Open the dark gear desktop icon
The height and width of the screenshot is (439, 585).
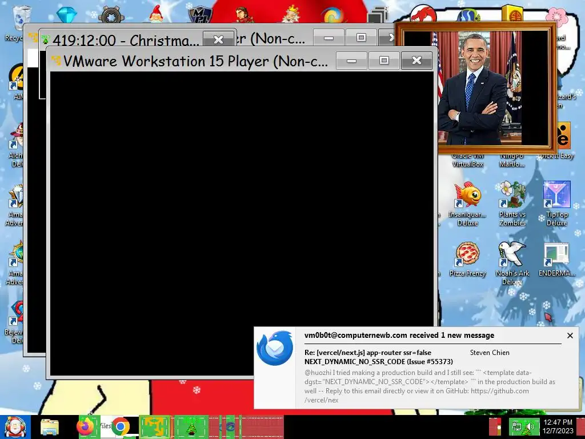point(111,15)
